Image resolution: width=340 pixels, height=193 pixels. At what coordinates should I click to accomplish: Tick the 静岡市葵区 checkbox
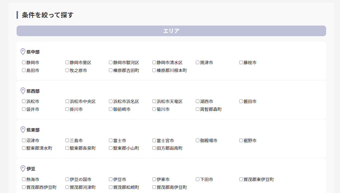pyautogui.click(x=67, y=63)
